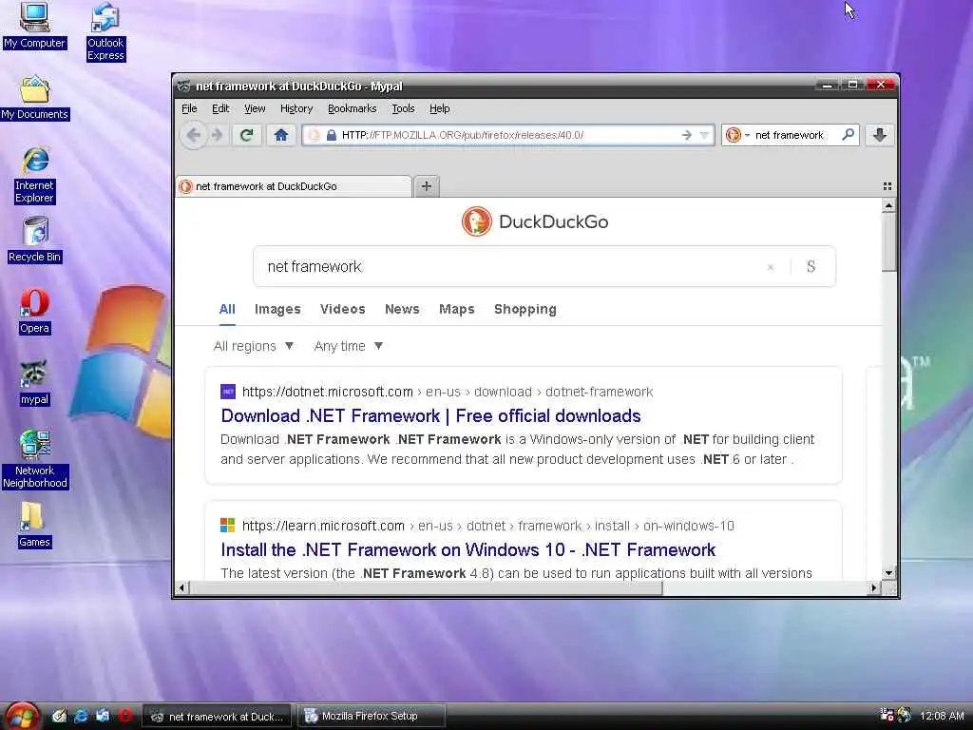973x730 pixels.
Task: Select the All results tab
Action: [227, 309]
